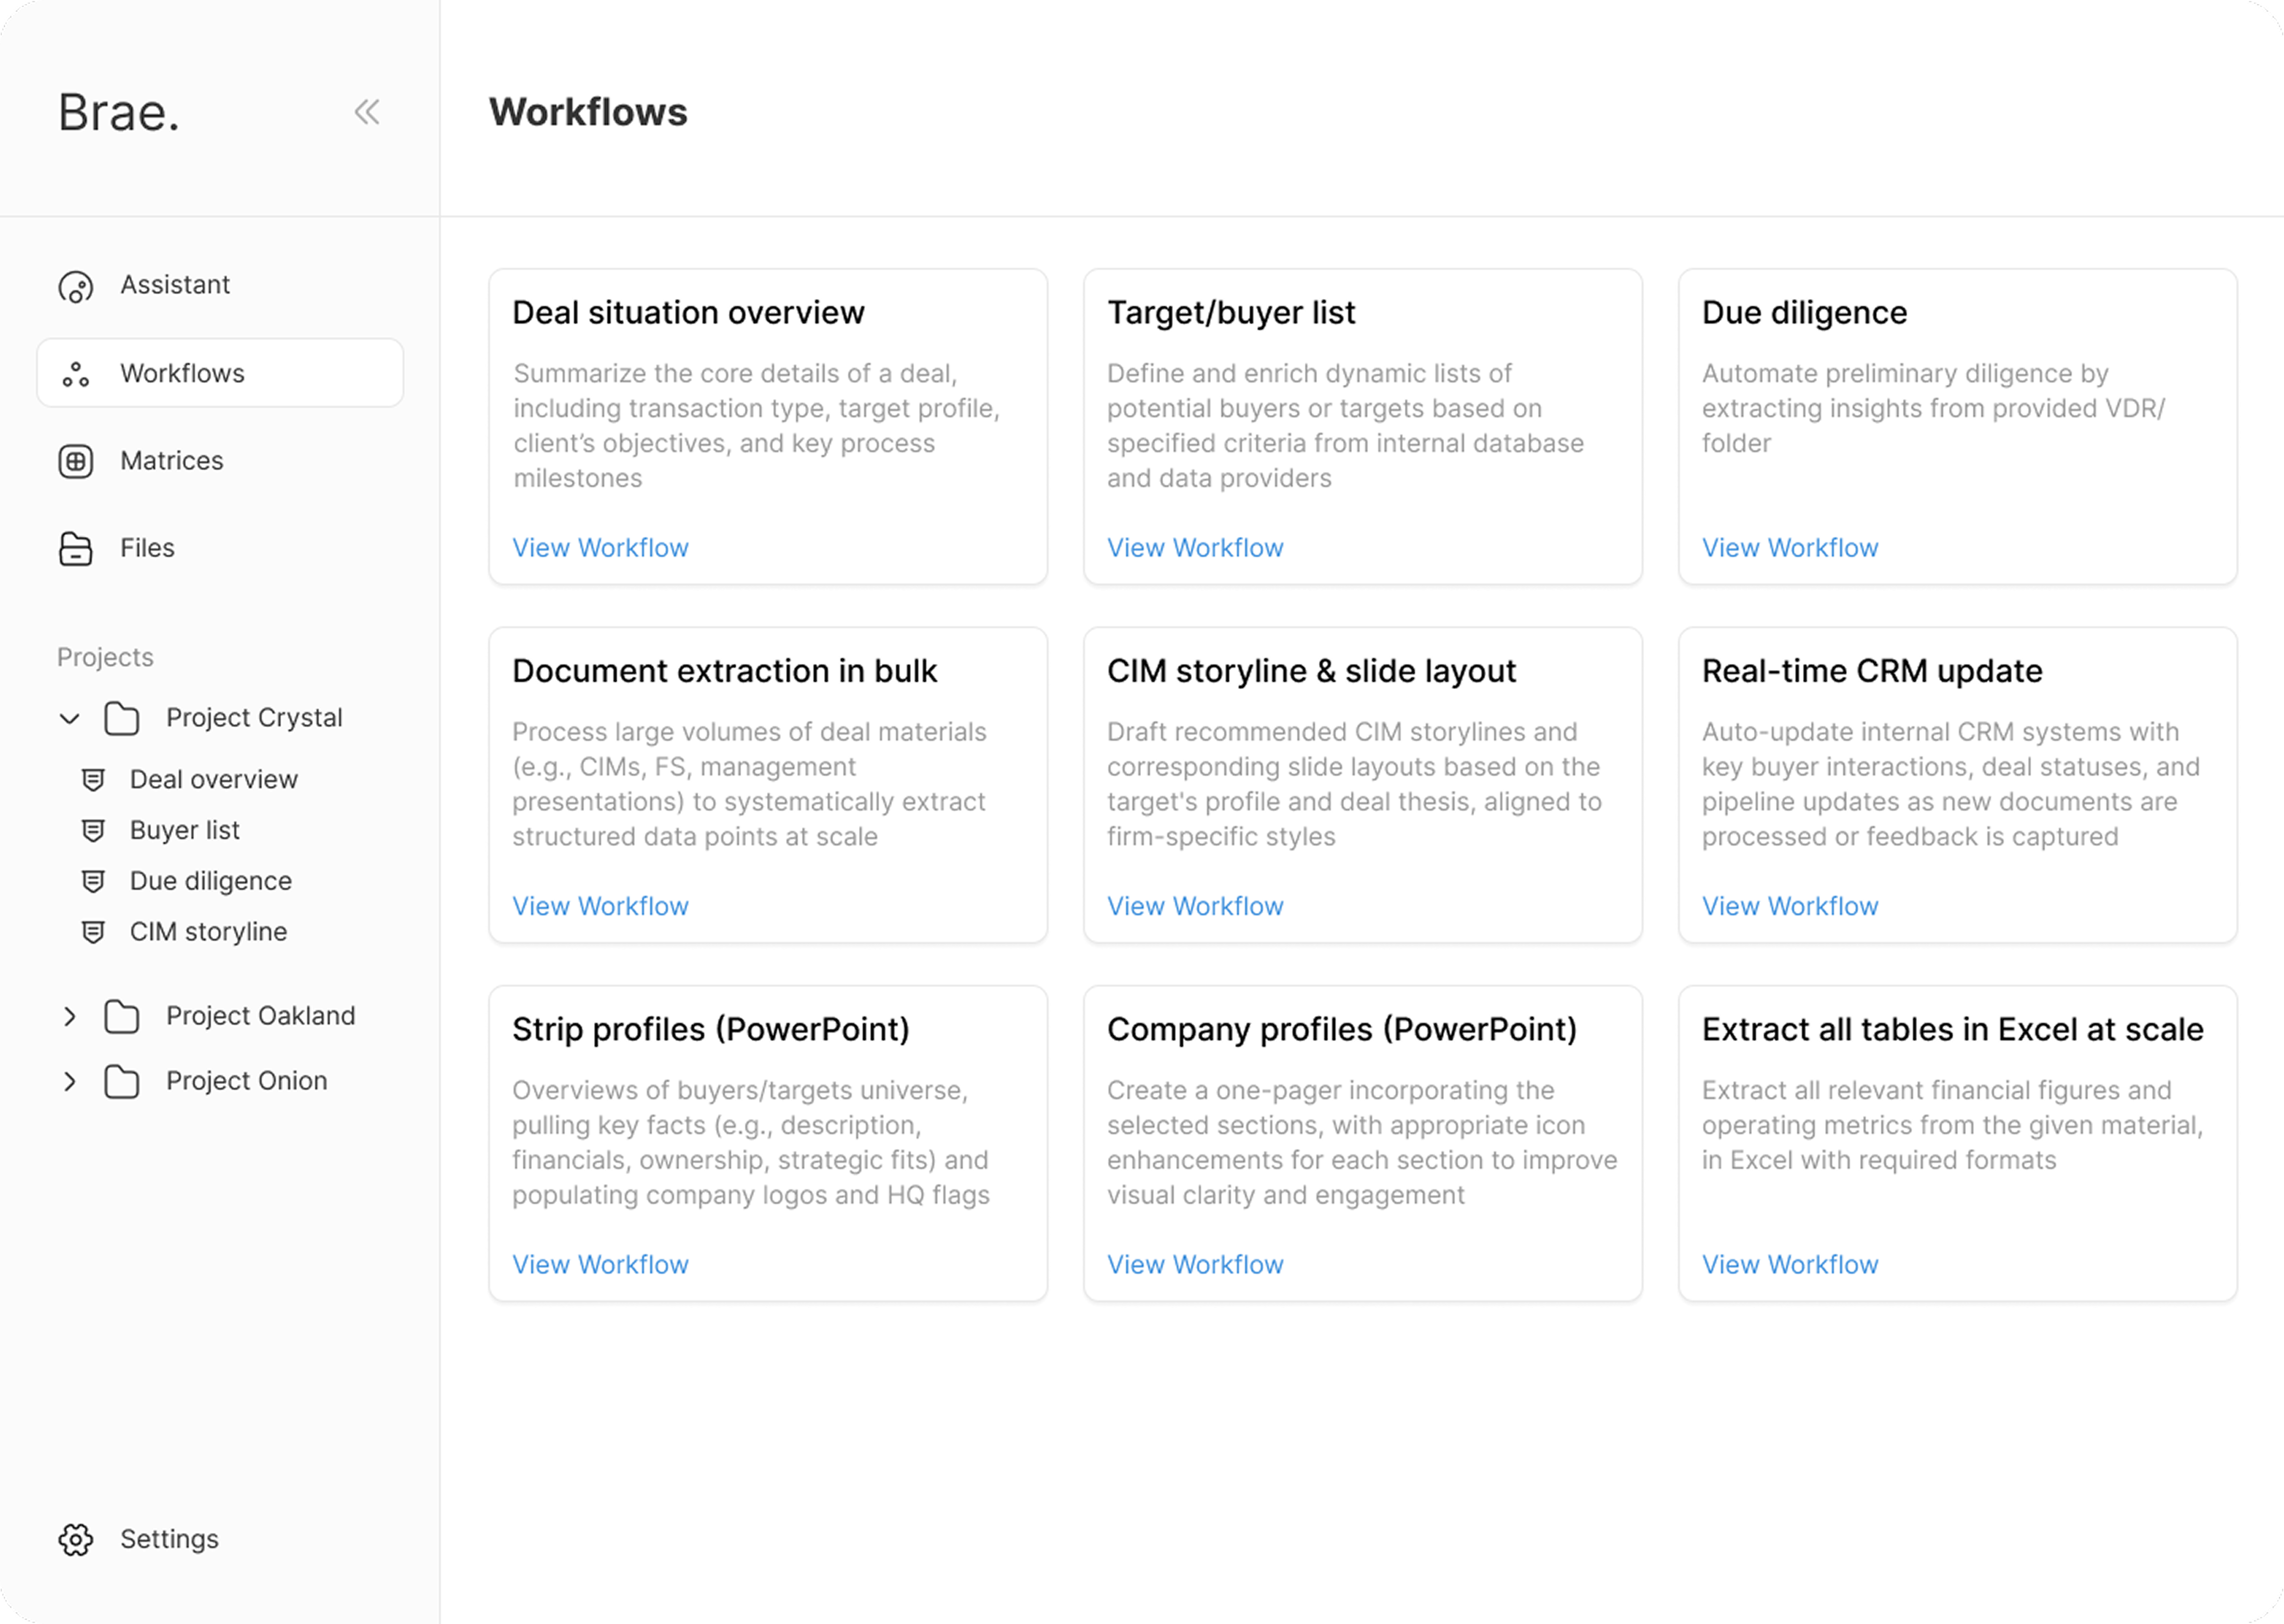Click the Deal overview item icon
Screen dimensions: 2284x1624
click(x=93, y=780)
